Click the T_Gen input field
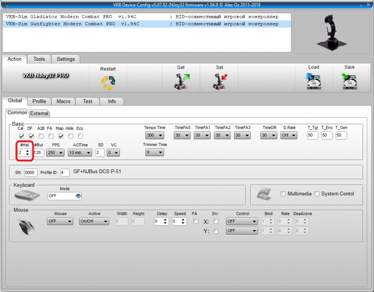Screen dimensions: 374x292 click(341, 135)
